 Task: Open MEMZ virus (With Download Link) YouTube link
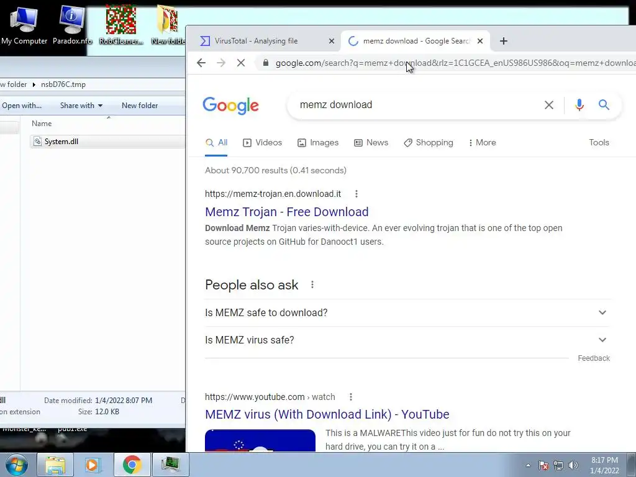click(x=327, y=414)
